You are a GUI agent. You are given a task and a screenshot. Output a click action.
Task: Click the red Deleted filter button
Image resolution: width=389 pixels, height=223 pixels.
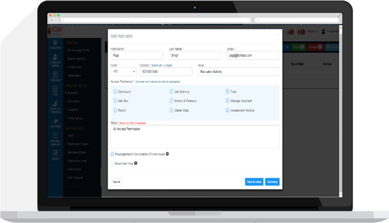pos(315,47)
